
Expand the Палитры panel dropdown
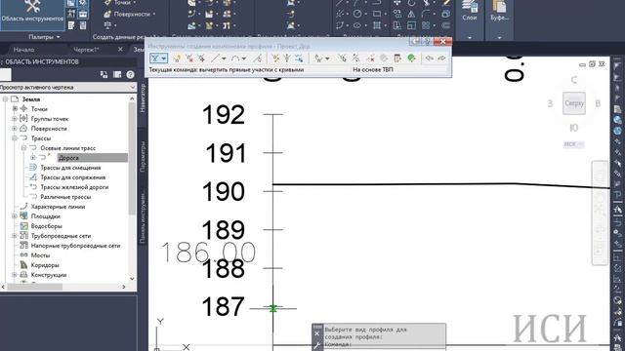[44, 37]
